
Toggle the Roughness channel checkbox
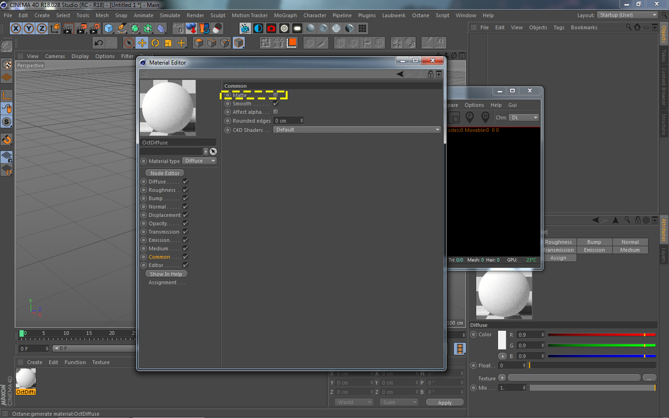[185, 190]
